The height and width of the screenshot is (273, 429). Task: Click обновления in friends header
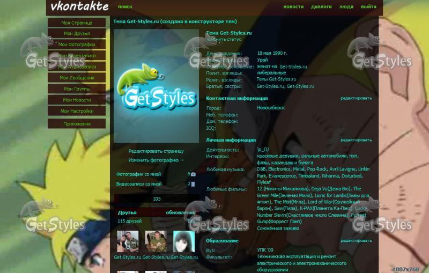click(x=181, y=212)
